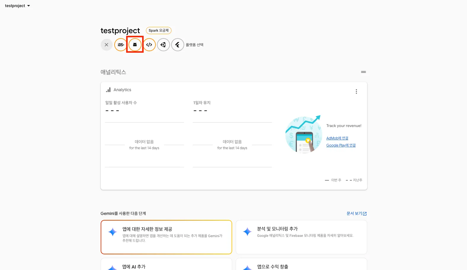This screenshot has width=467, height=270.
Task: Add an Android app
Action: [135, 45]
